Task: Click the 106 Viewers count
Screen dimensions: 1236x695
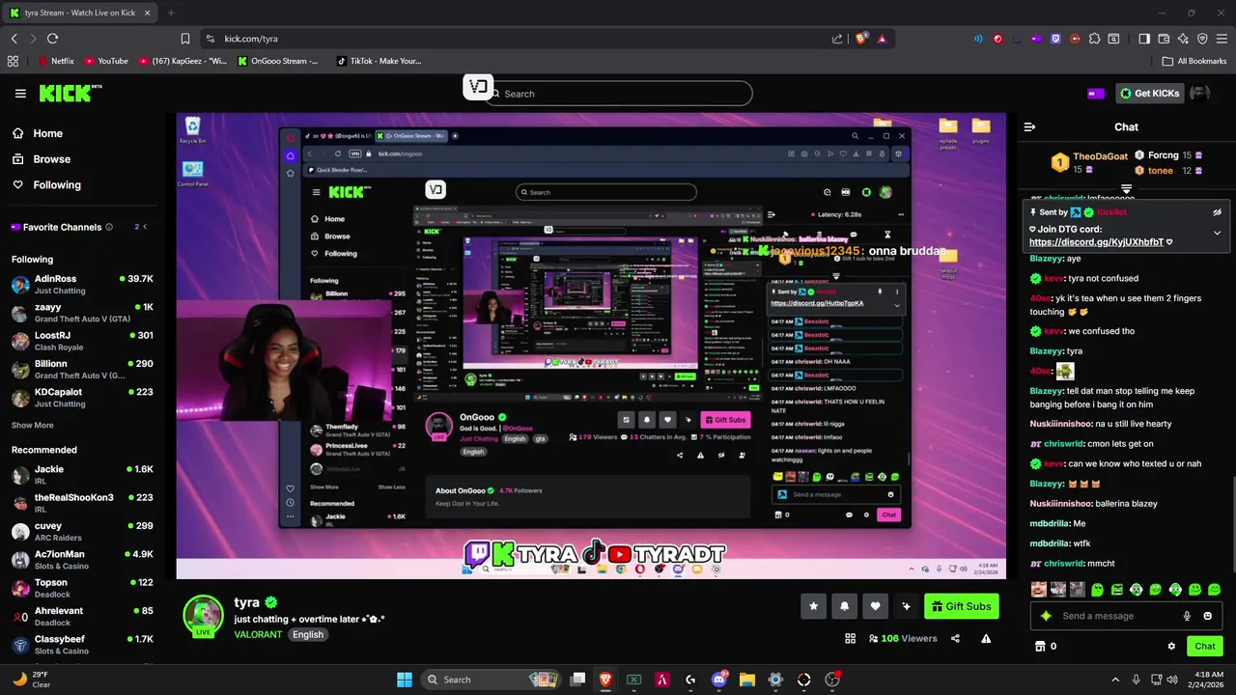Action: [x=903, y=638]
